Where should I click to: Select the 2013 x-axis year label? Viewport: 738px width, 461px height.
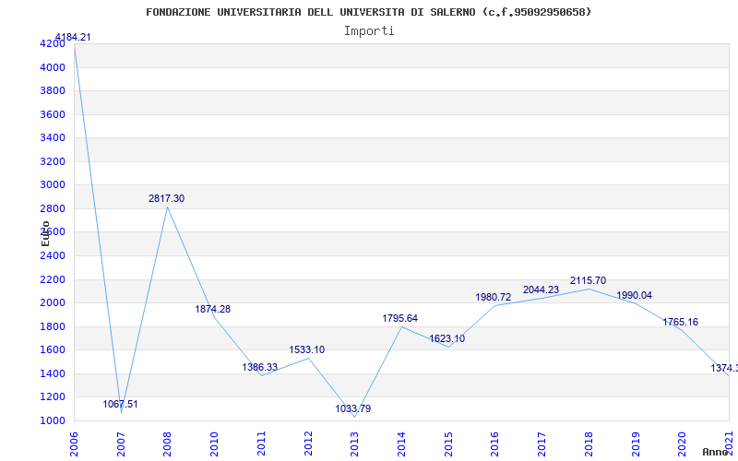point(354,443)
